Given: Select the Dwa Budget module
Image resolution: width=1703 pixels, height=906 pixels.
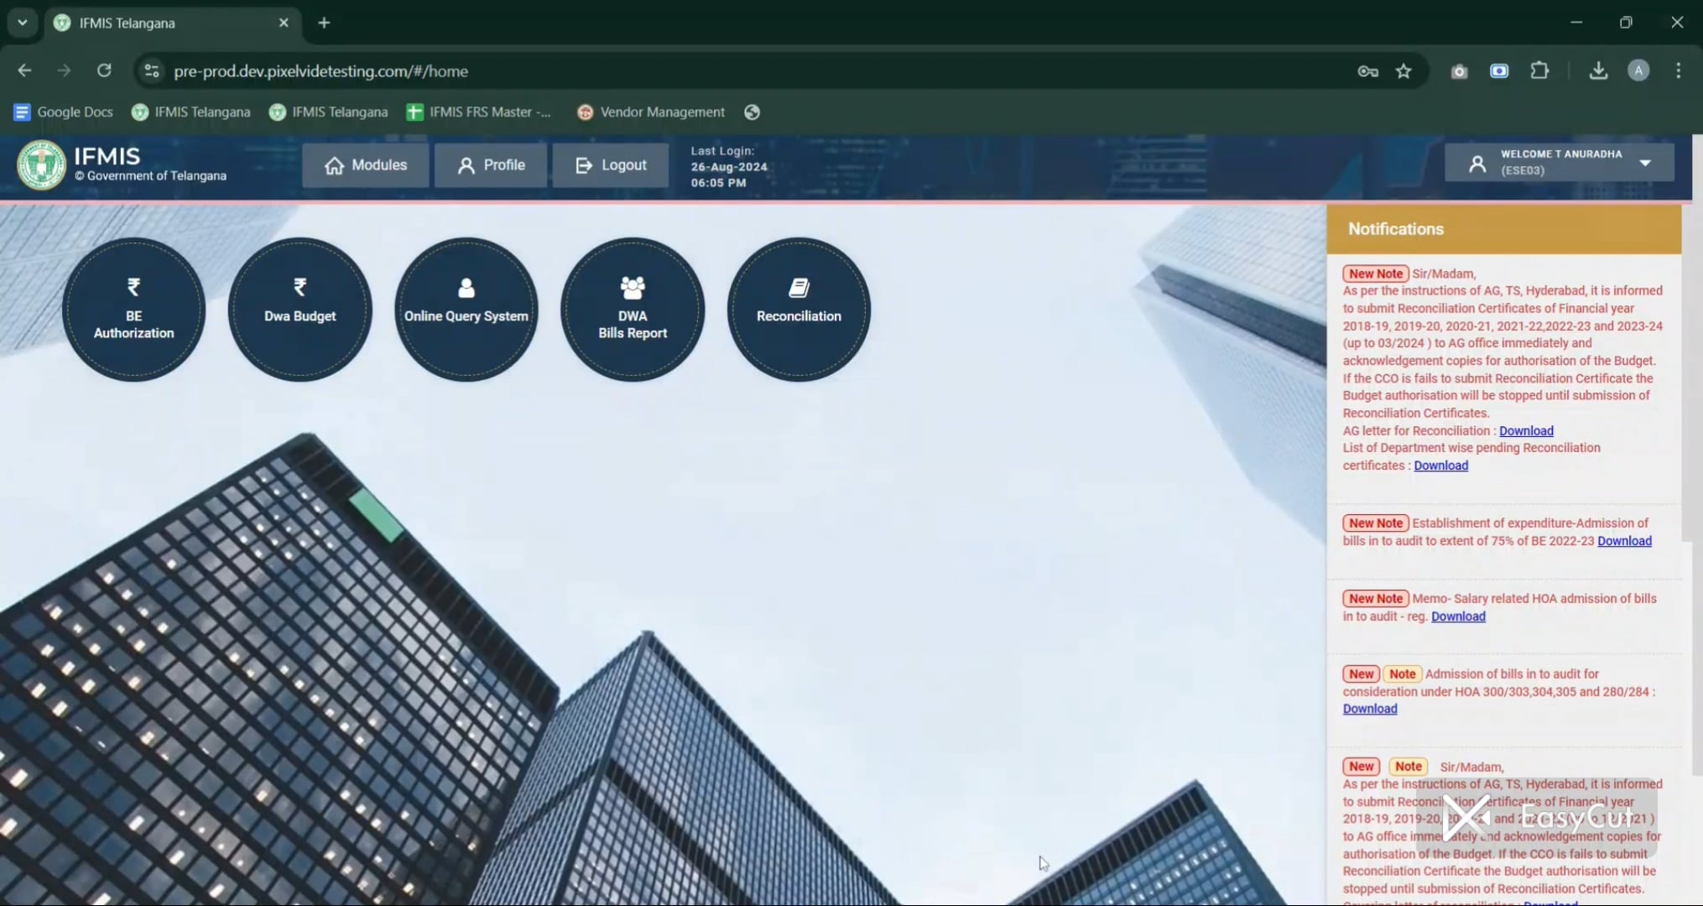Looking at the screenshot, I should point(299,309).
